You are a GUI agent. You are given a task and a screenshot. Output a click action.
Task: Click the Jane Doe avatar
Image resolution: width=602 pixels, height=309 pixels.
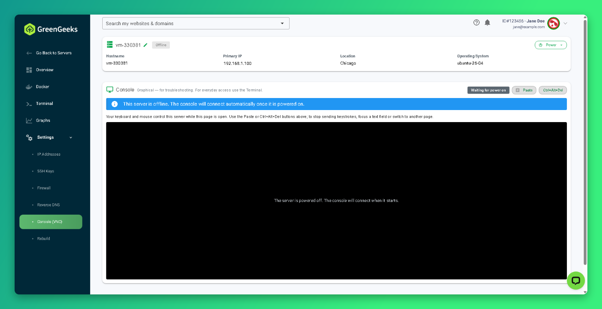[553, 23]
